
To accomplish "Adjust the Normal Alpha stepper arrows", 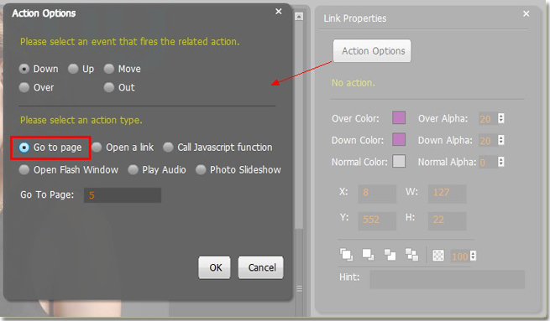I will 501,162.
